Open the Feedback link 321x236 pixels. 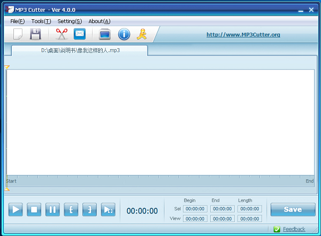point(294,229)
